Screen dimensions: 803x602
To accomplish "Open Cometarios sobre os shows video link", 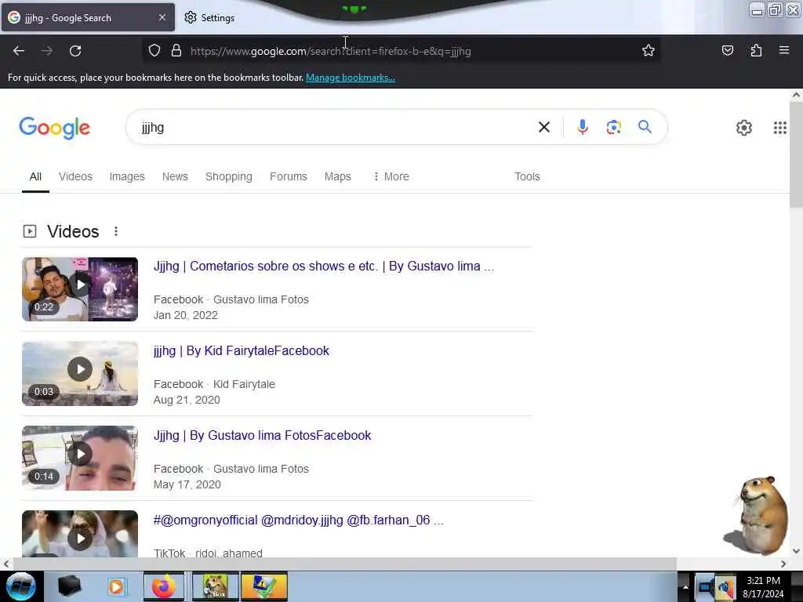I will [324, 267].
